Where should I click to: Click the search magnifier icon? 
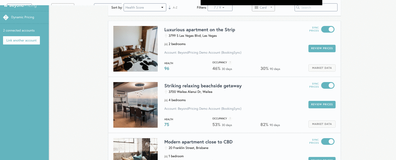pyautogui.click(x=298, y=7)
